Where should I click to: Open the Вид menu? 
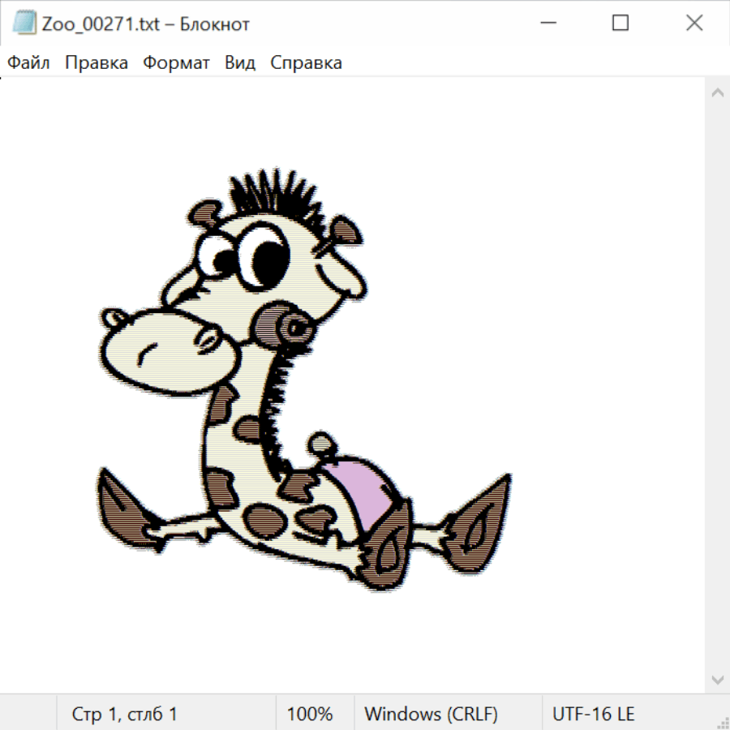(x=240, y=63)
